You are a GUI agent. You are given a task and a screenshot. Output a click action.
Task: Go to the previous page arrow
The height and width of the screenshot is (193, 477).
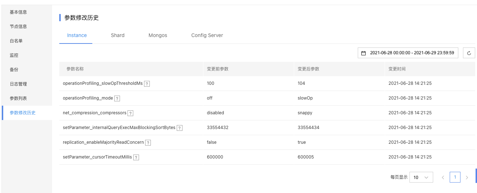pyautogui.click(x=443, y=177)
